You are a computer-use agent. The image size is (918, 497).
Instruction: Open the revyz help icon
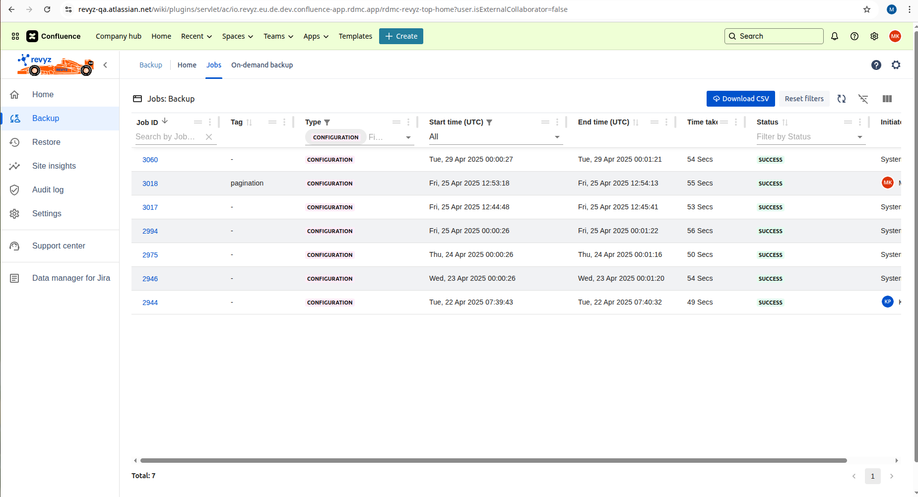(876, 64)
